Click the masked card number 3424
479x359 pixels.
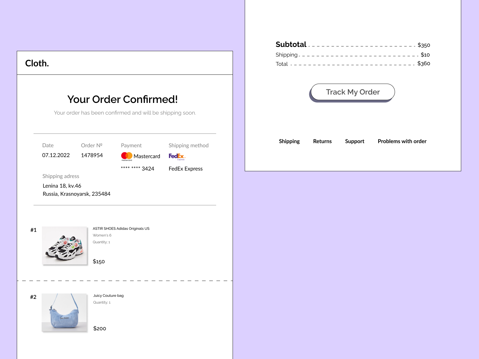click(137, 169)
